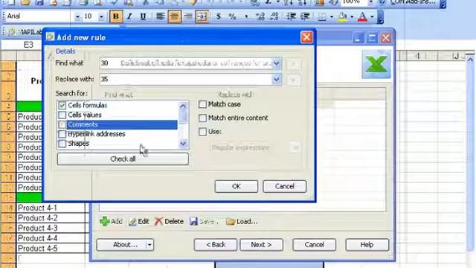This screenshot has height=268, width=476.
Task: Go Back in the wizard
Action: point(216,245)
